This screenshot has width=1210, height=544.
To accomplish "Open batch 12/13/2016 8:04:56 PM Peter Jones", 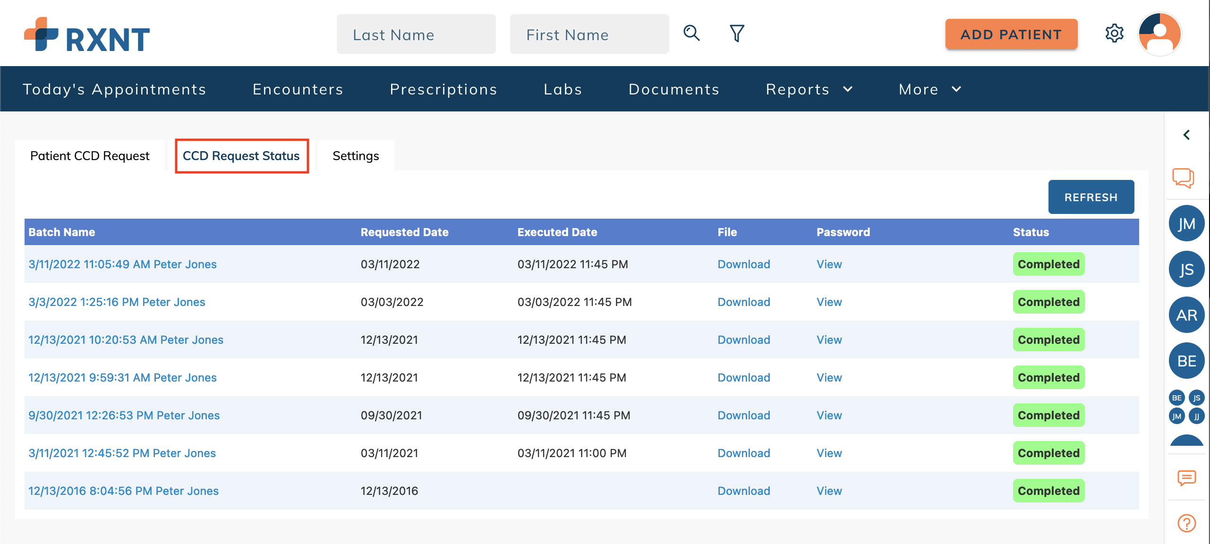I will pos(123,491).
